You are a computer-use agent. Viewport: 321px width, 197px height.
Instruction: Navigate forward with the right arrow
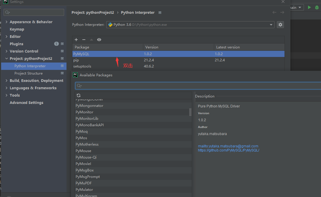click(x=282, y=12)
